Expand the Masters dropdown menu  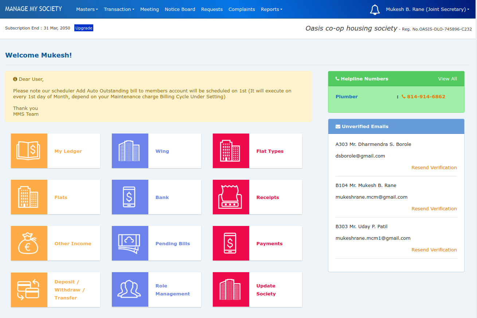(87, 9)
